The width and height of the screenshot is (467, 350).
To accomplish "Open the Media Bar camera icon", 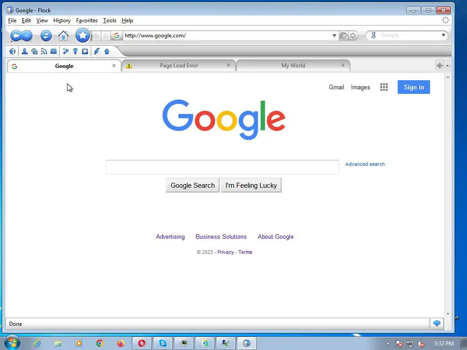I will coord(35,51).
